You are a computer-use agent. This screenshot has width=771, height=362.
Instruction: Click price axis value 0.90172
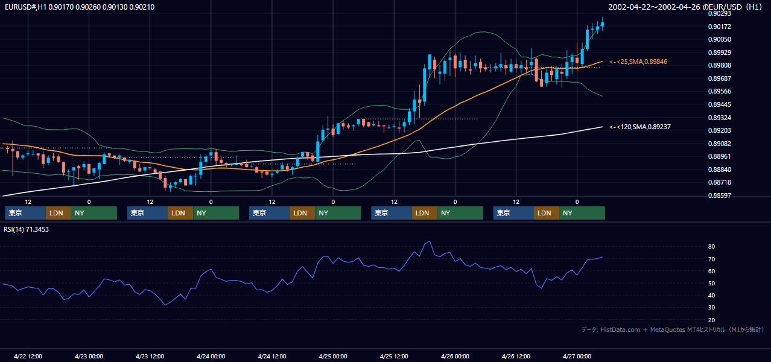click(x=720, y=27)
